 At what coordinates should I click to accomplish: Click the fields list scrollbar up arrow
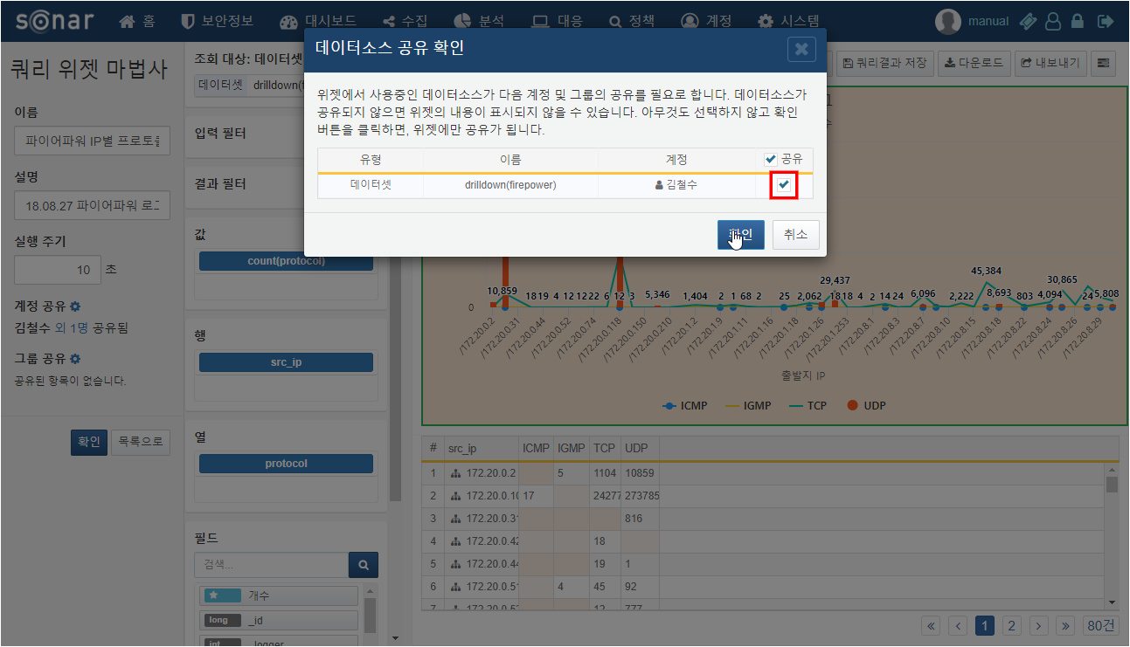[370, 590]
